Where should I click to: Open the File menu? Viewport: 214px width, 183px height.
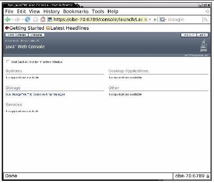pyautogui.click(x=9, y=11)
